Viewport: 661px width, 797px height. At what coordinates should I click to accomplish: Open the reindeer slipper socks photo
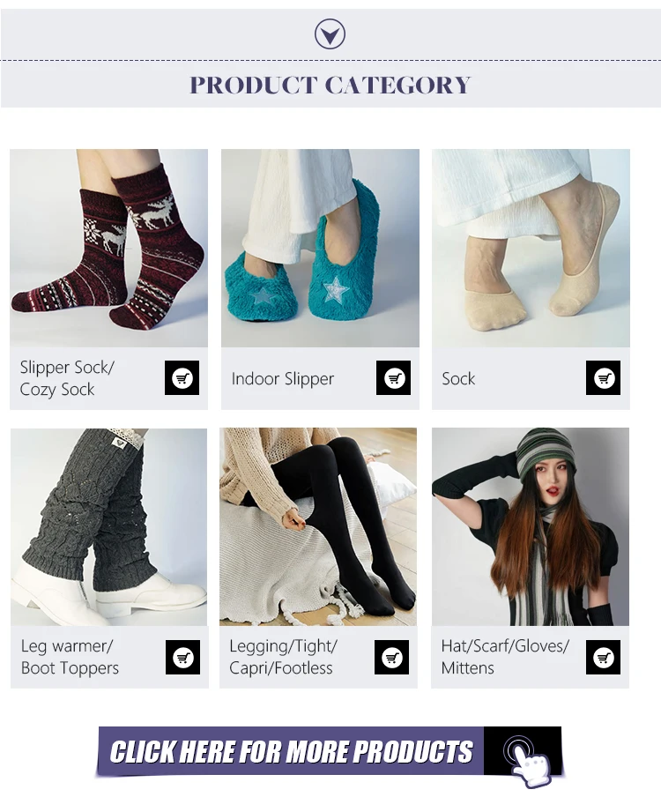point(108,248)
